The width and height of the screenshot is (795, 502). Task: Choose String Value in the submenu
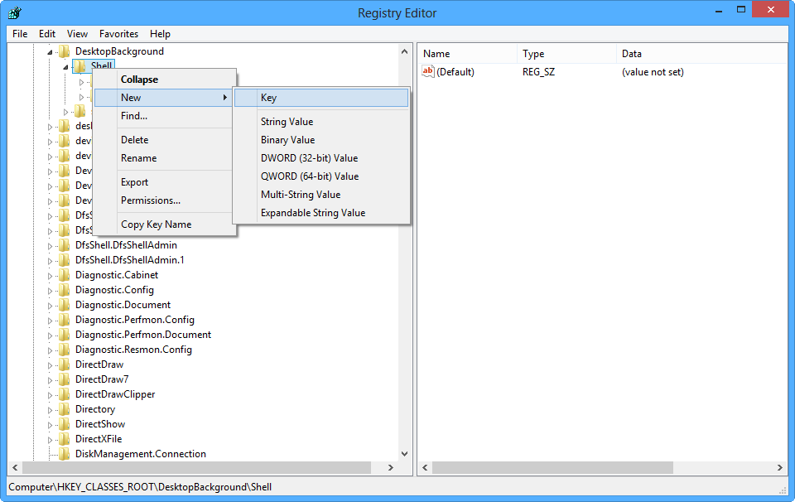[321, 122]
